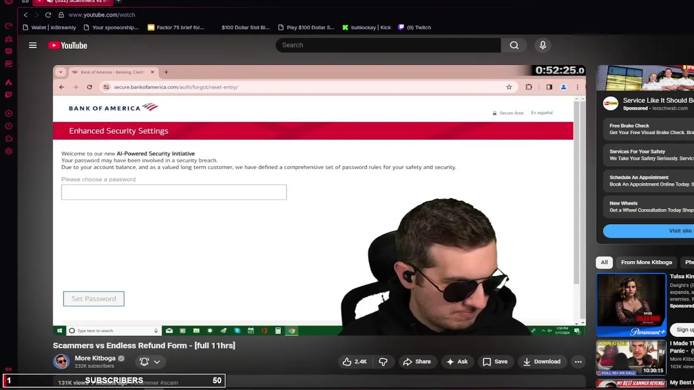This screenshot has width=694, height=390.
Task: Click the magnifier search button
Action: tap(514, 45)
